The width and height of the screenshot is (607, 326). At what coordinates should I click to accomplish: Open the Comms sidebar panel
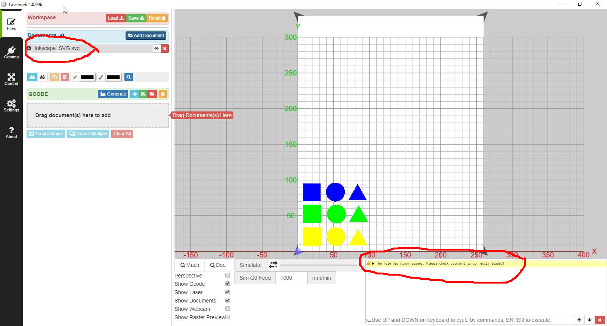(11, 53)
